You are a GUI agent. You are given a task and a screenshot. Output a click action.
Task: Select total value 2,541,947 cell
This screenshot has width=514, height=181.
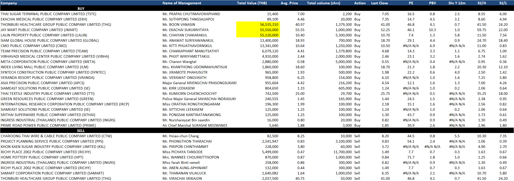[x=270, y=141]
